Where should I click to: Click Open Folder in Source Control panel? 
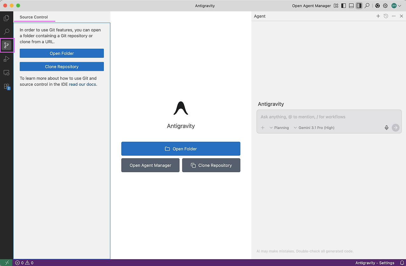(62, 53)
